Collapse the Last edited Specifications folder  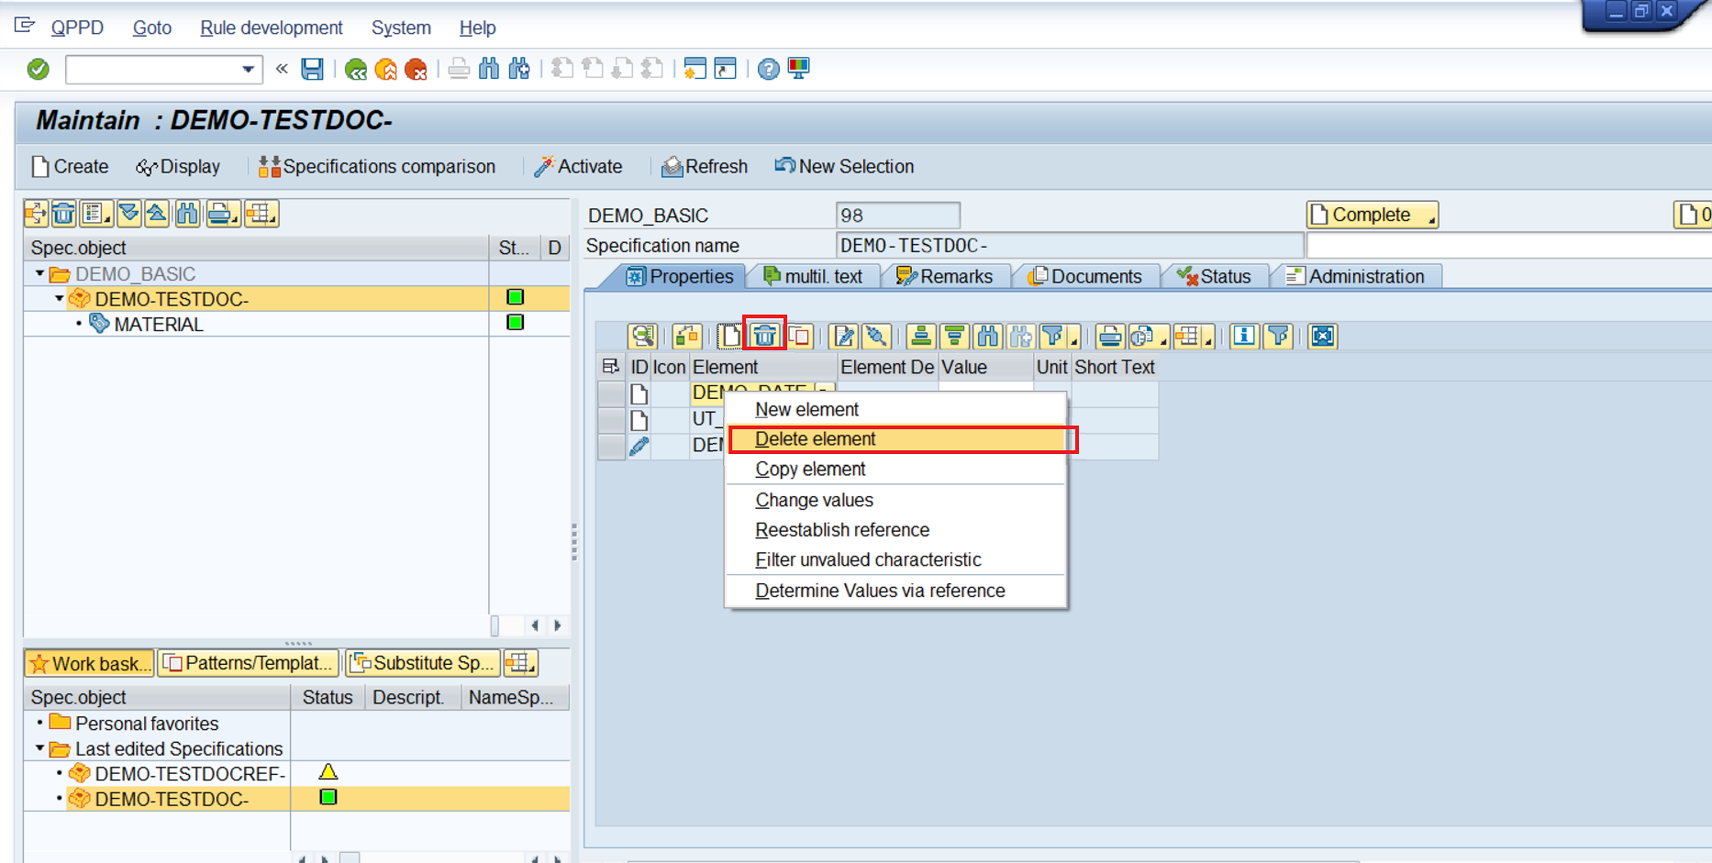tap(39, 748)
